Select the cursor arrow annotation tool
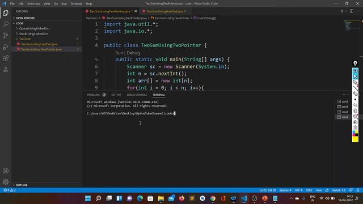Screen dimensions: 363x204 (355, 76)
